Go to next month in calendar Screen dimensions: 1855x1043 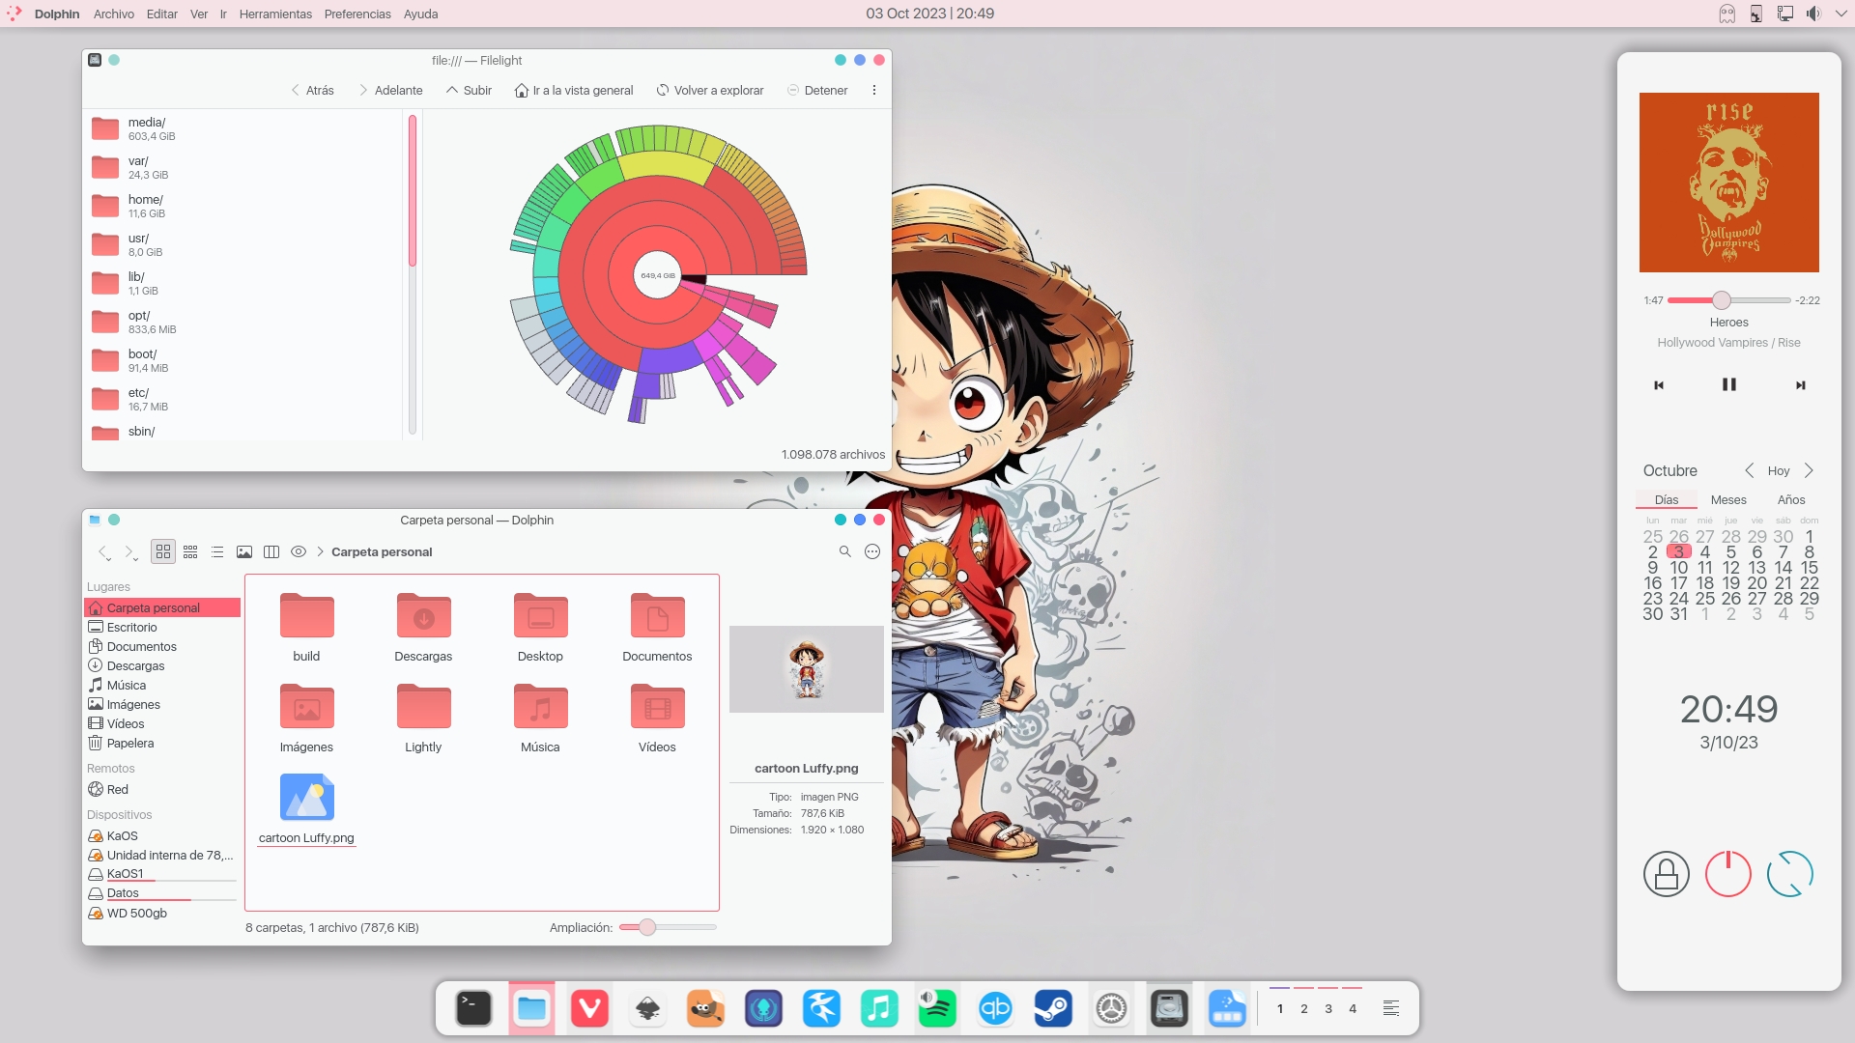[1809, 470]
